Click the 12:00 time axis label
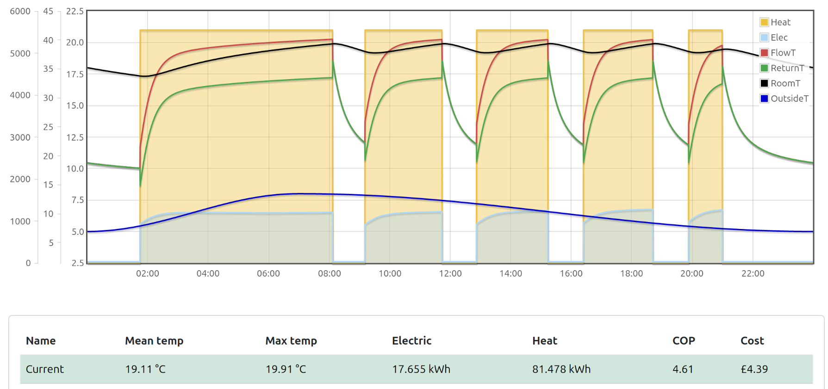The image size is (828, 389). pos(450,273)
